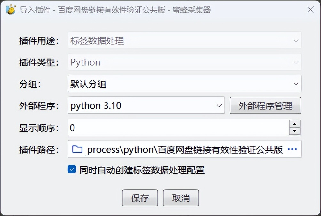
Task: Open the 外部程序 python 3.10 dropdown
Action: [x=219, y=105]
